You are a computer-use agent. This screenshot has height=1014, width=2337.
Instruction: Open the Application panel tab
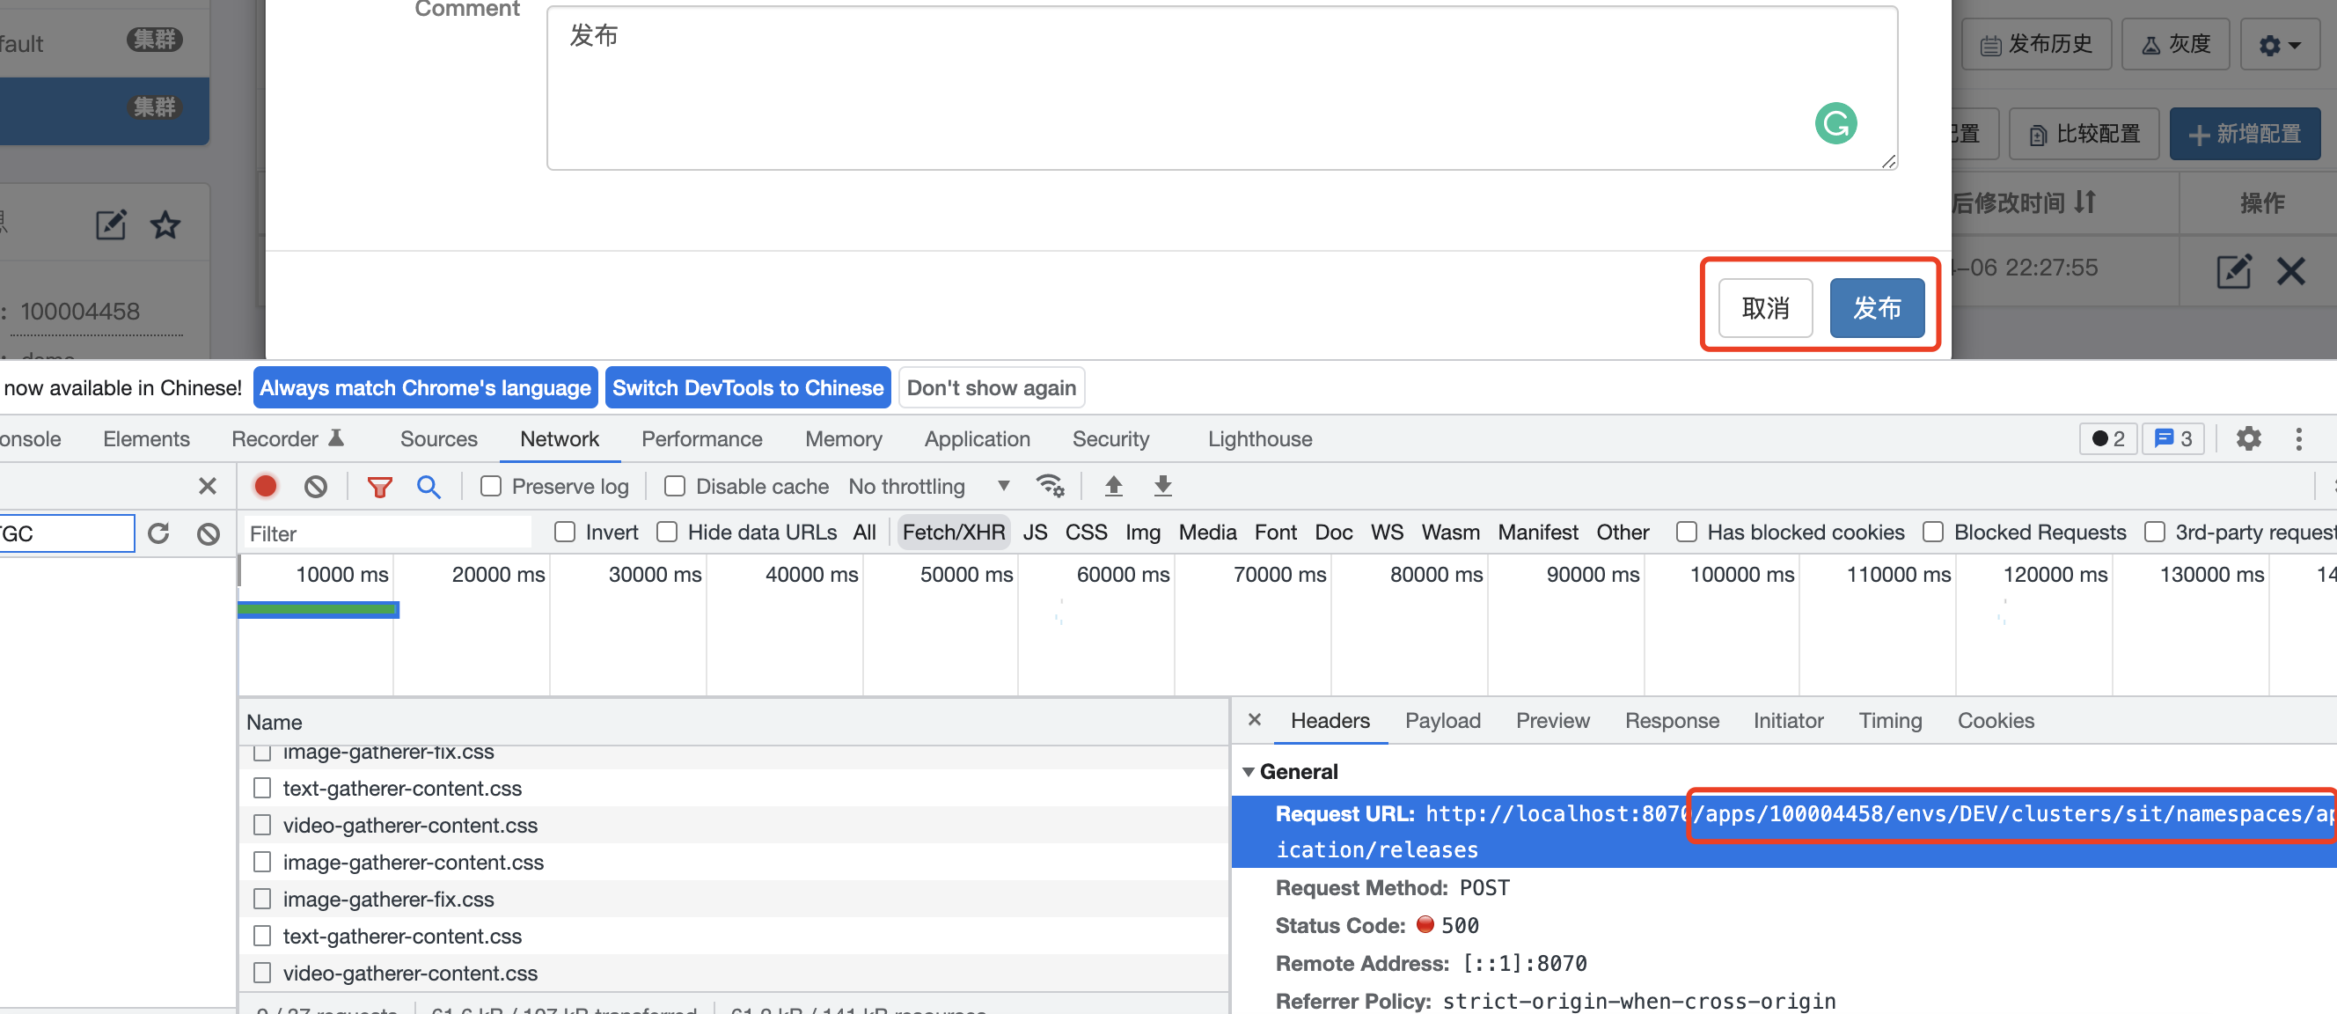pyautogui.click(x=976, y=439)
